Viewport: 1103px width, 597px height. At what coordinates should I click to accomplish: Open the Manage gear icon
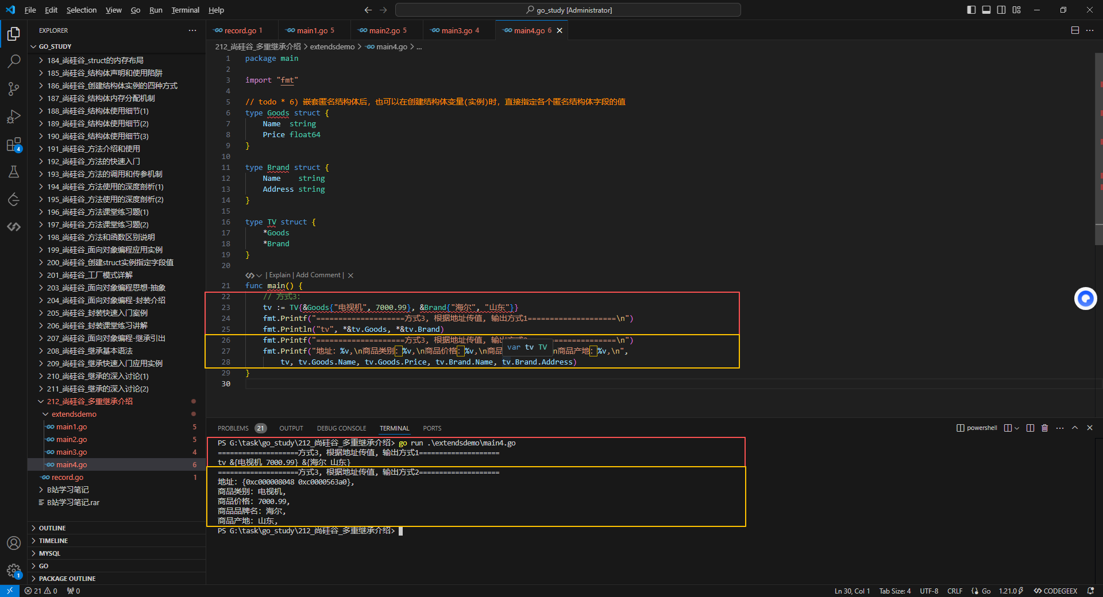tap(14, 571)
